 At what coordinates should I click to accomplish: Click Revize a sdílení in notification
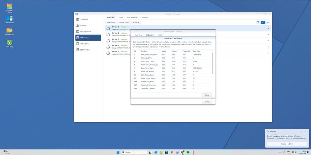click(x=287, y=144)
